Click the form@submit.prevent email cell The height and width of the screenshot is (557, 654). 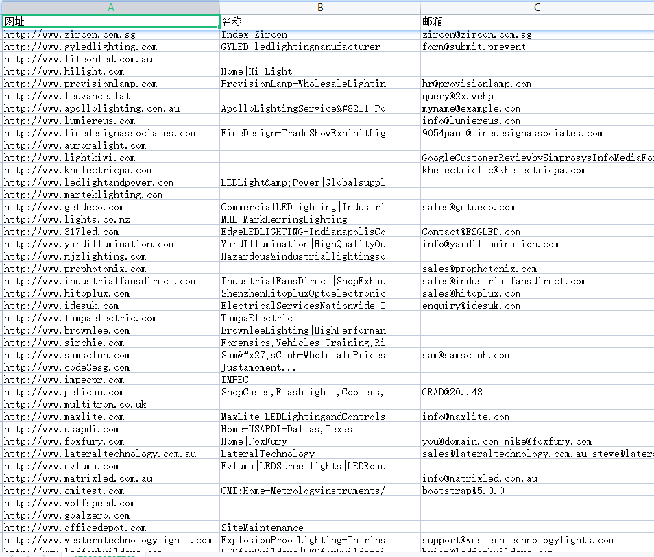point(537,47)
